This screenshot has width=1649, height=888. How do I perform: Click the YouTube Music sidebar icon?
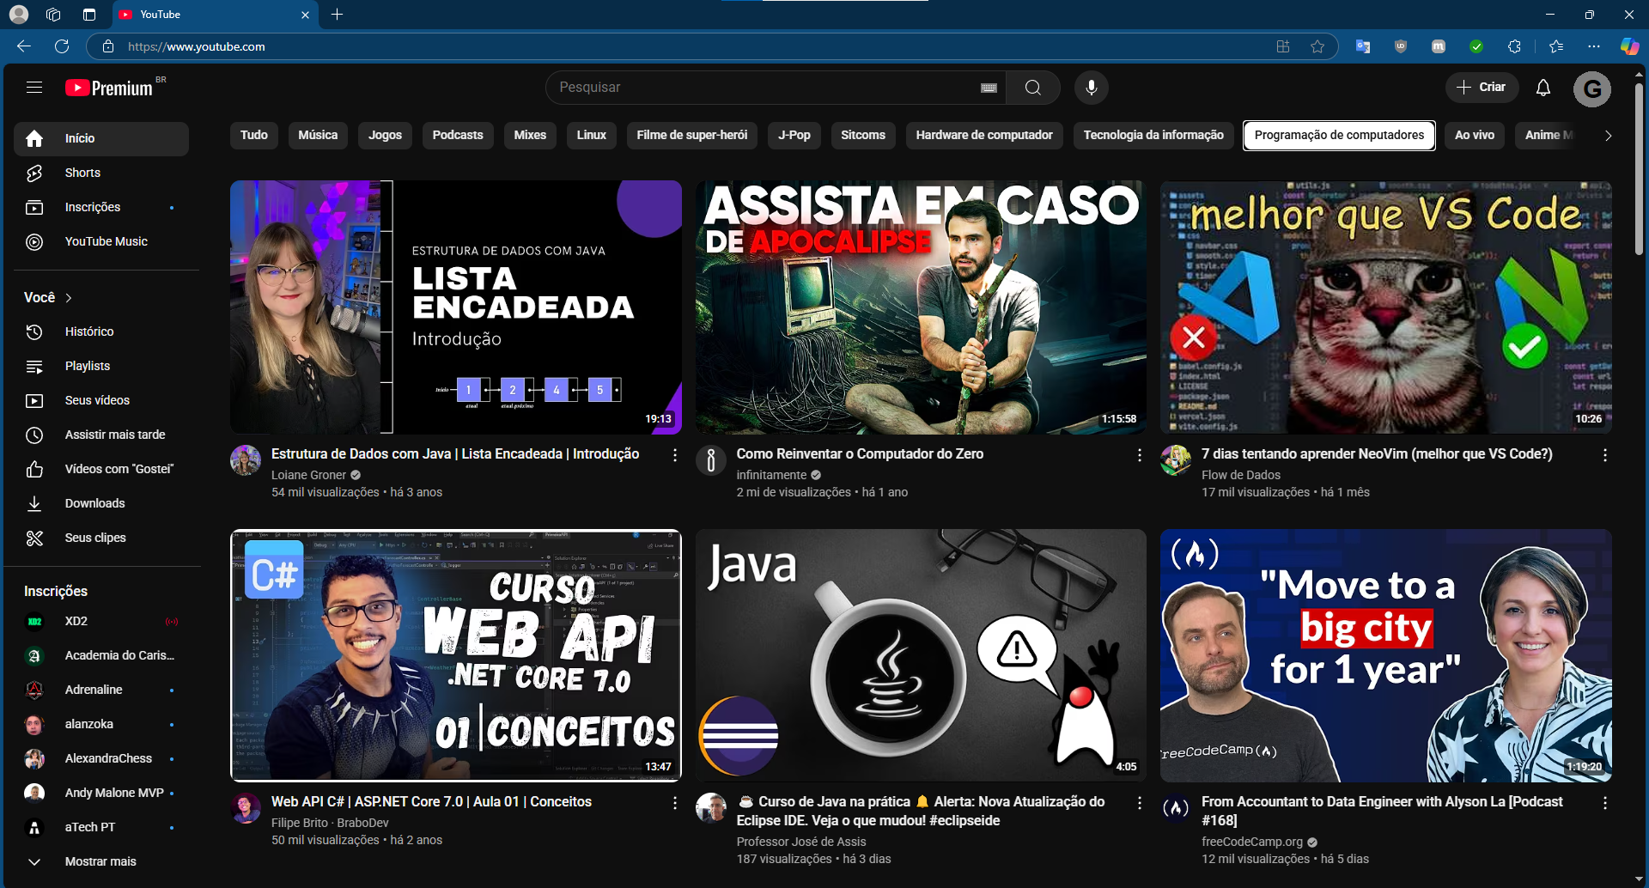click(34, 241)
